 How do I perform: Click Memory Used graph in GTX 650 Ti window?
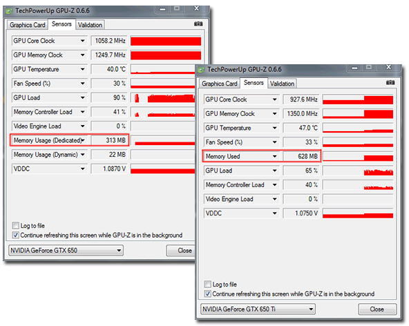tap(358, 157)
